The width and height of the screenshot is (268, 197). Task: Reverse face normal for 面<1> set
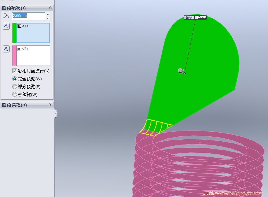point(6,26)
